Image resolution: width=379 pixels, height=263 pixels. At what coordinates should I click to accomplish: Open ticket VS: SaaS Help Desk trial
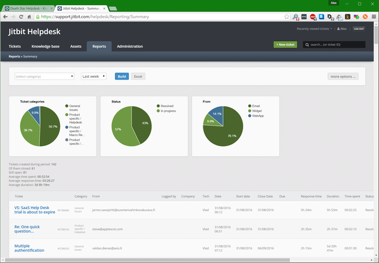coord(35,210)
